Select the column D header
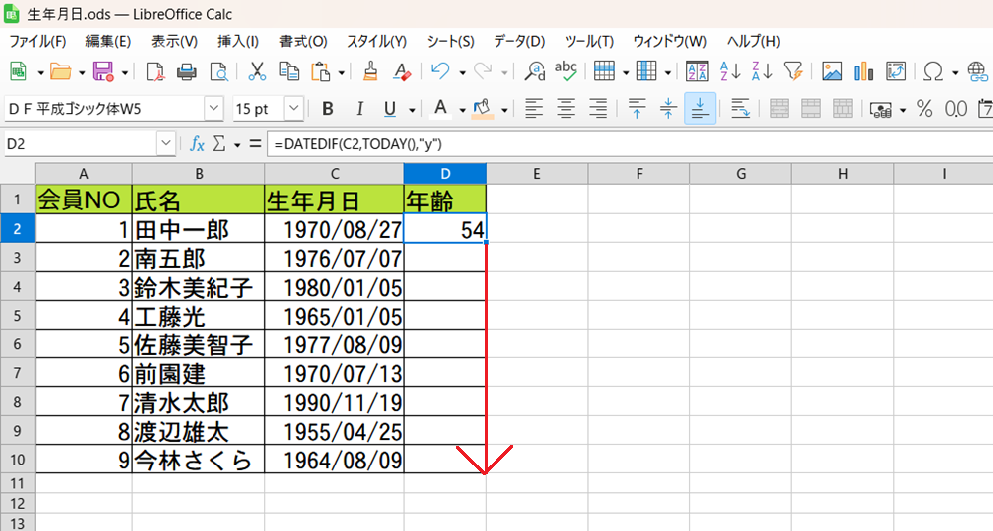The image size is (993, 531). pos(445,174)
